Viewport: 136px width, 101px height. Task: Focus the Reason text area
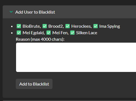coord(76,57)
